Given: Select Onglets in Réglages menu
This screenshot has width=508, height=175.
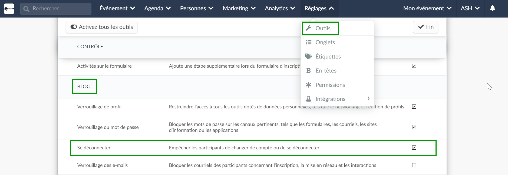Looking at the screenshot, I should click(x=337, y=42).
